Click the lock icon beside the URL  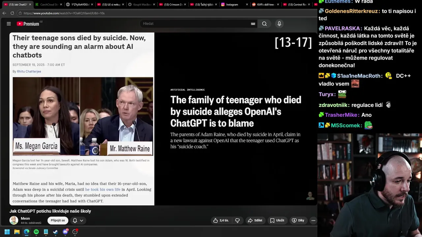point(20,13)
